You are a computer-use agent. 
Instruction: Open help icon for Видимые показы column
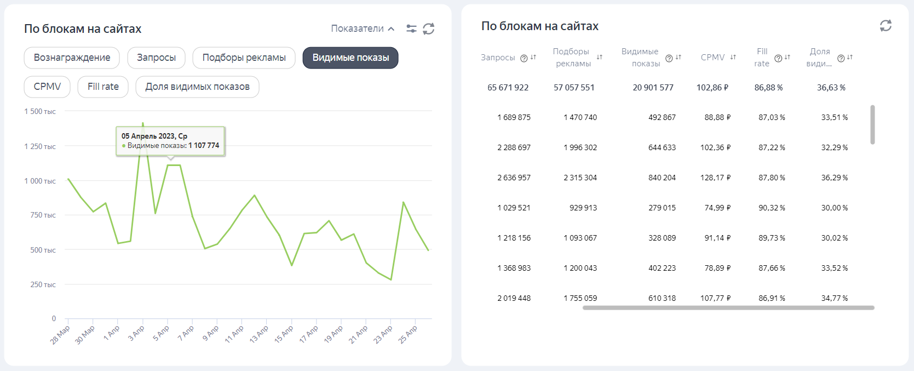click(x=669, y=58)
